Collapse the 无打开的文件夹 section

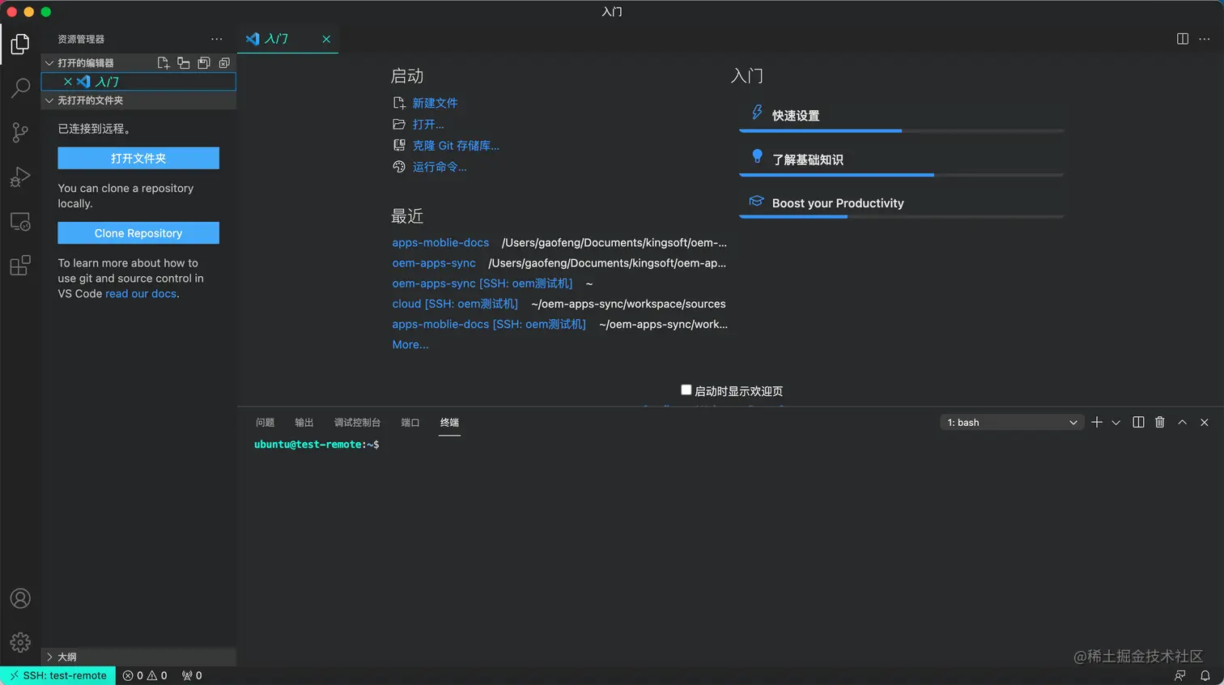point(138,100)
